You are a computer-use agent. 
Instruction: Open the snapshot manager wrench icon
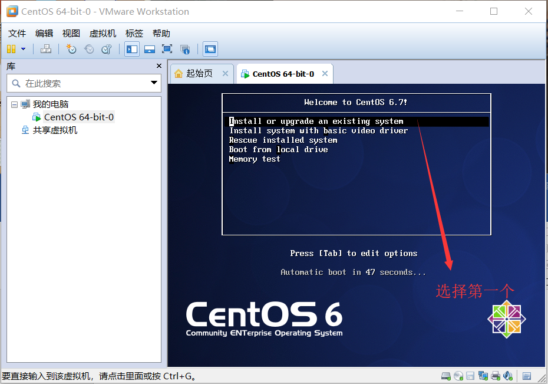click(106, 49)
